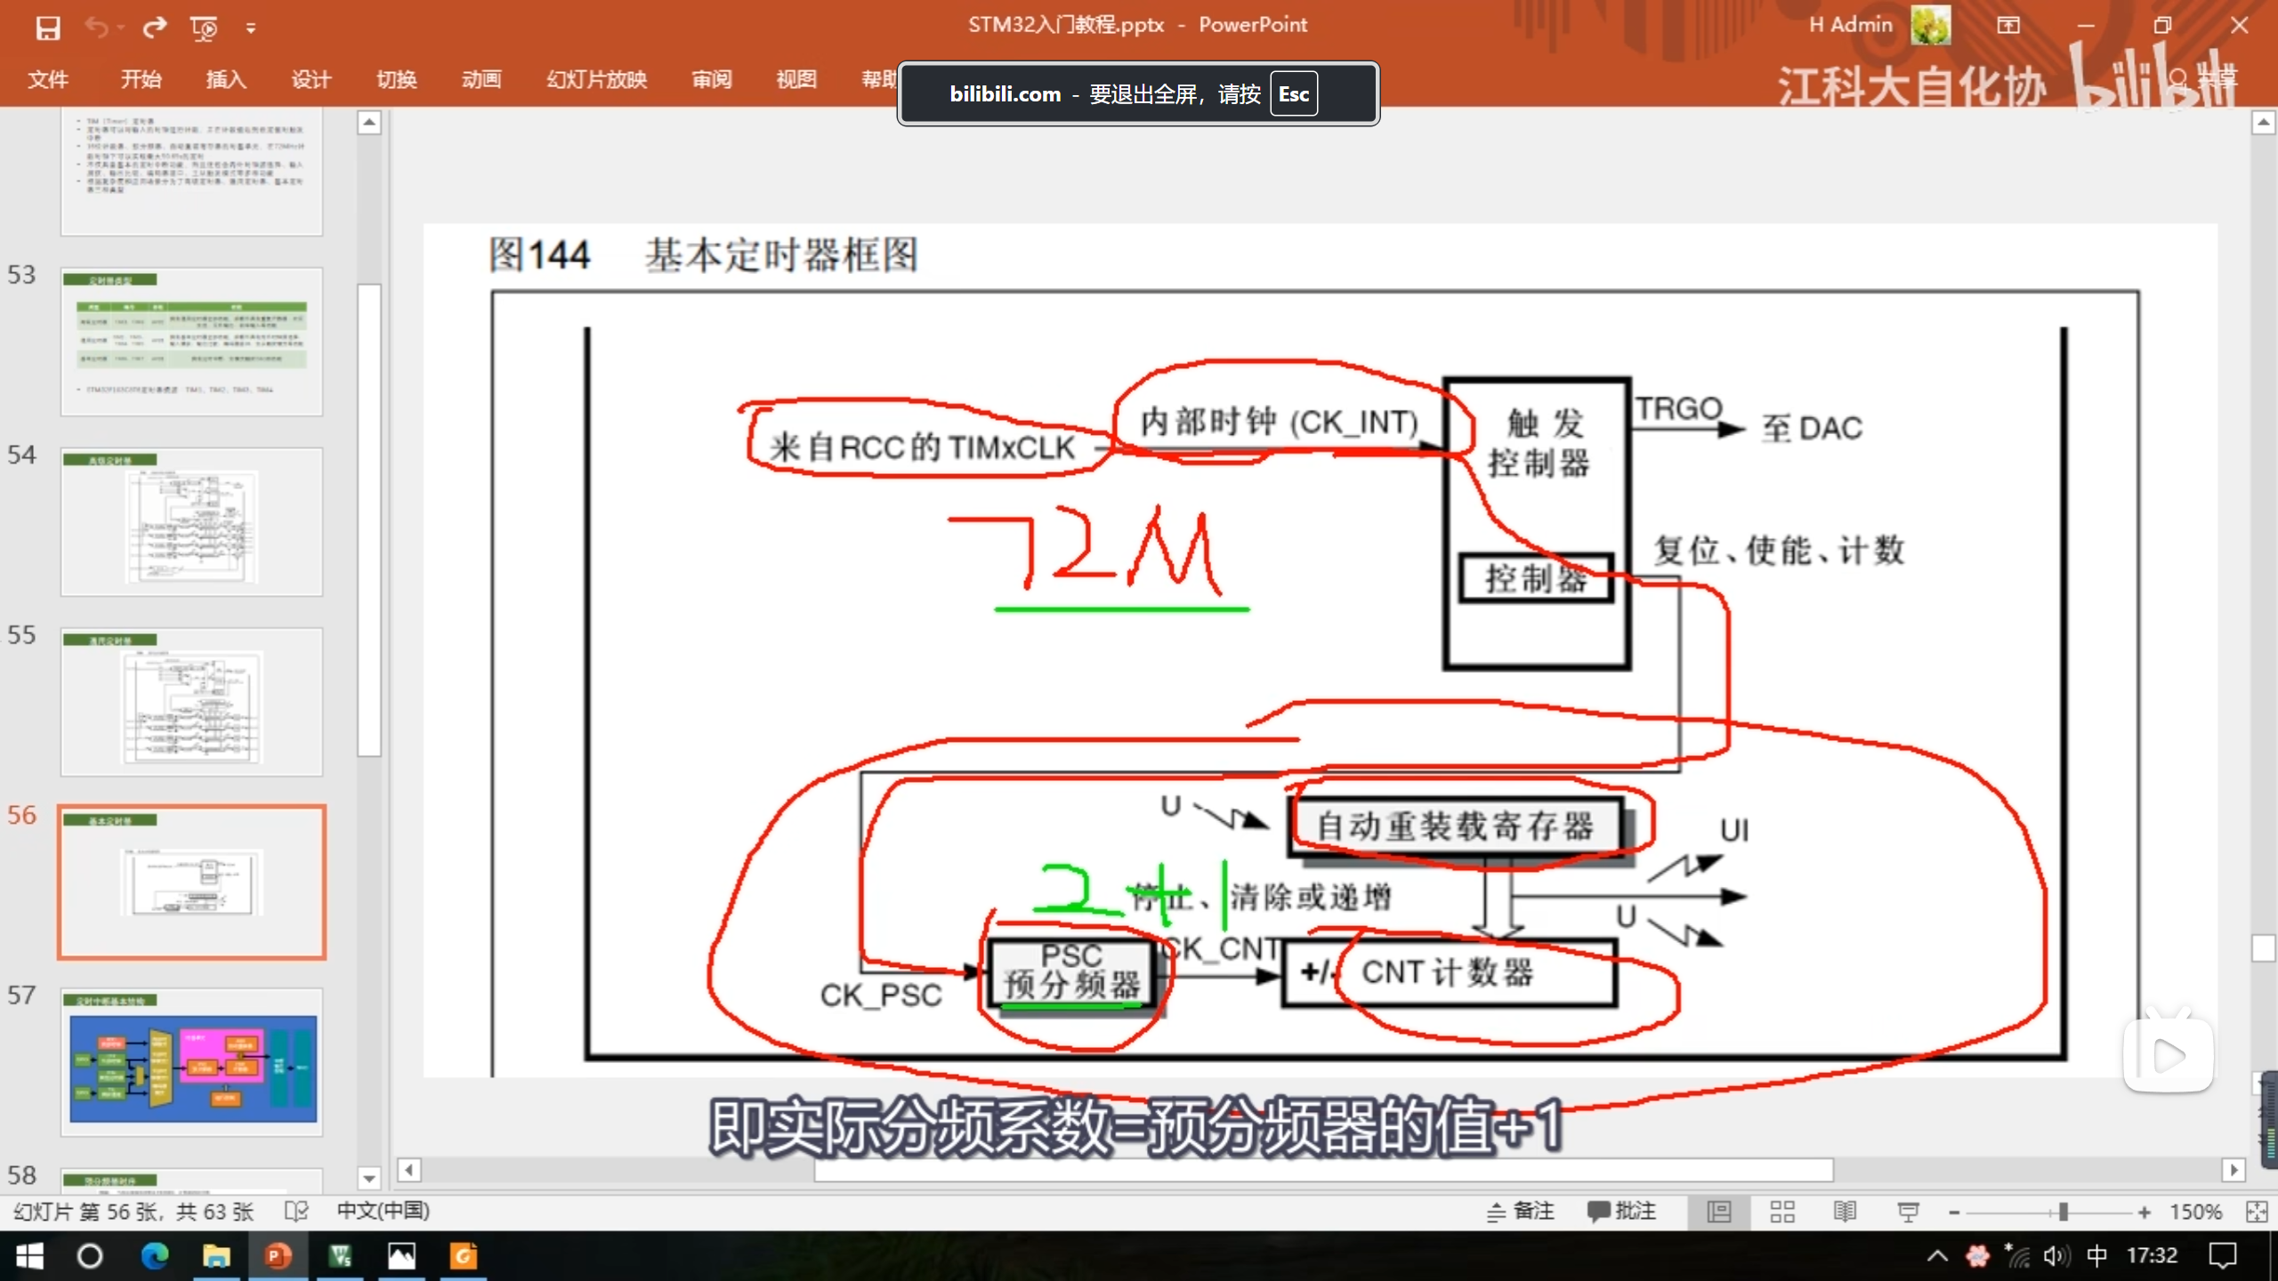Open the 幻灯片放映 ribbon tab
The height and width of the screenshot is (1281, 2278).
tap(596, 79)
